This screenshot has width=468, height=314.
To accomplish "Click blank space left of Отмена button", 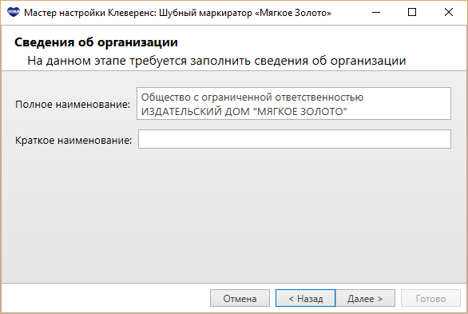I will [105, 298].
